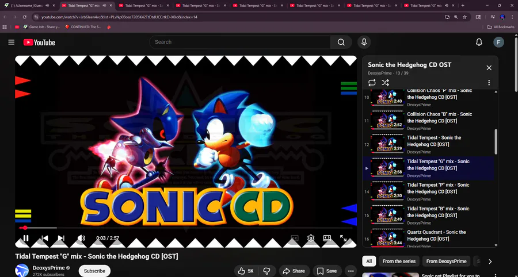Select the From DeoxysPrime chip
The image size is (518, 277).
[446, 261]
